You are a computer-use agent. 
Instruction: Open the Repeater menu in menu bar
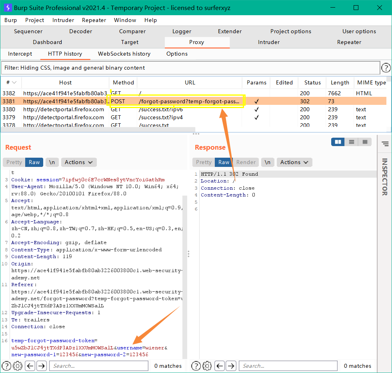click(94, 20)
